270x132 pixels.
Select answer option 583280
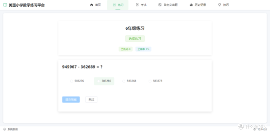[x=104, y=81]
